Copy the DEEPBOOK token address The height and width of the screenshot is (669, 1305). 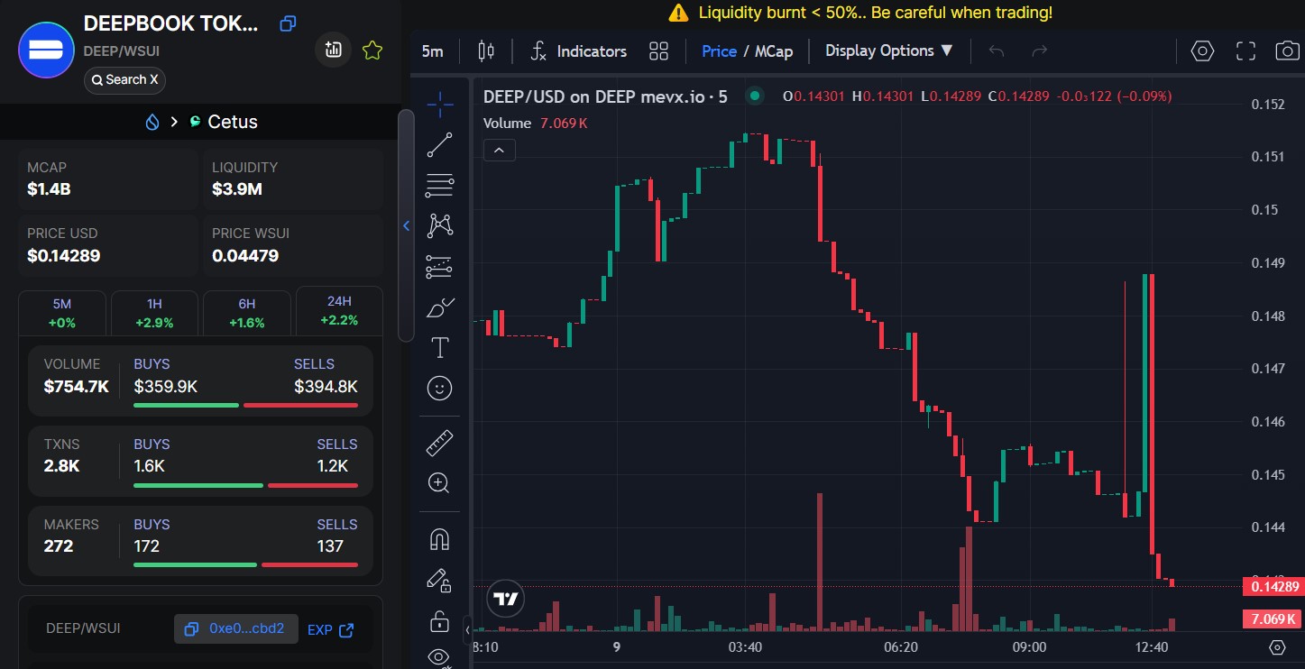pos(288,23)
